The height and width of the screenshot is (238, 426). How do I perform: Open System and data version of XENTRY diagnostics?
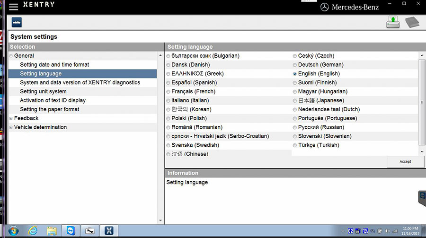click(80, 83)
